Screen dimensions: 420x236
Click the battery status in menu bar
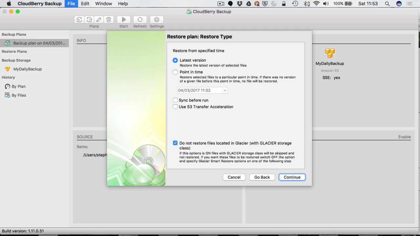click(343, 4)
